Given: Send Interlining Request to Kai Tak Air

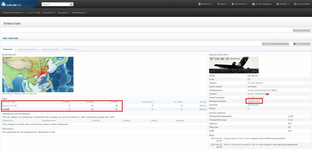Looking at the screenshot, I should coord(276,44).
